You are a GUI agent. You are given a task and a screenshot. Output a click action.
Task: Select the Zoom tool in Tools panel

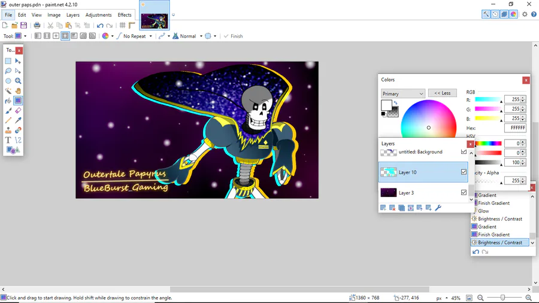18,81
